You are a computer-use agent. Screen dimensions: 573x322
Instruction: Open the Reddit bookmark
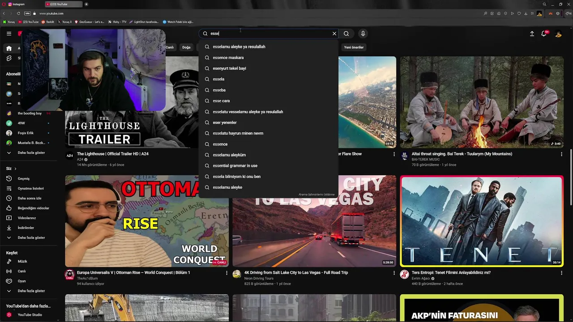[48, 21]
